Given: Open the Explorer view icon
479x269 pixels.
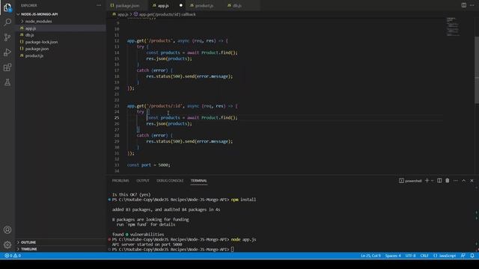Looking at the screenshot, I should tap(7, 7).
